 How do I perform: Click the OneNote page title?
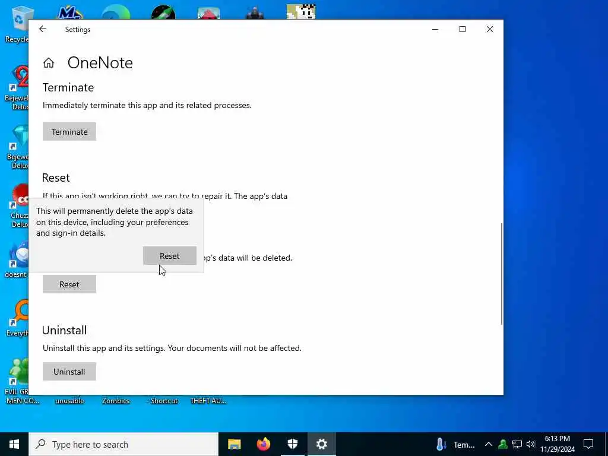(100, 62)
